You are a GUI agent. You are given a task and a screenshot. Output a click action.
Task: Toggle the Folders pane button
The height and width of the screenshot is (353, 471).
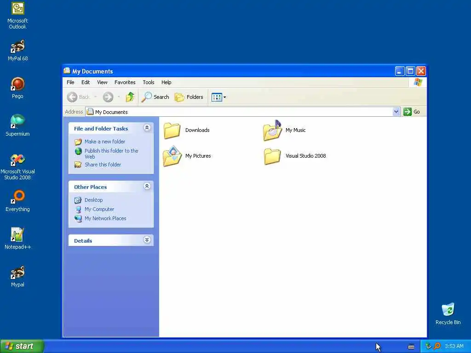click(x=189, y=97)
